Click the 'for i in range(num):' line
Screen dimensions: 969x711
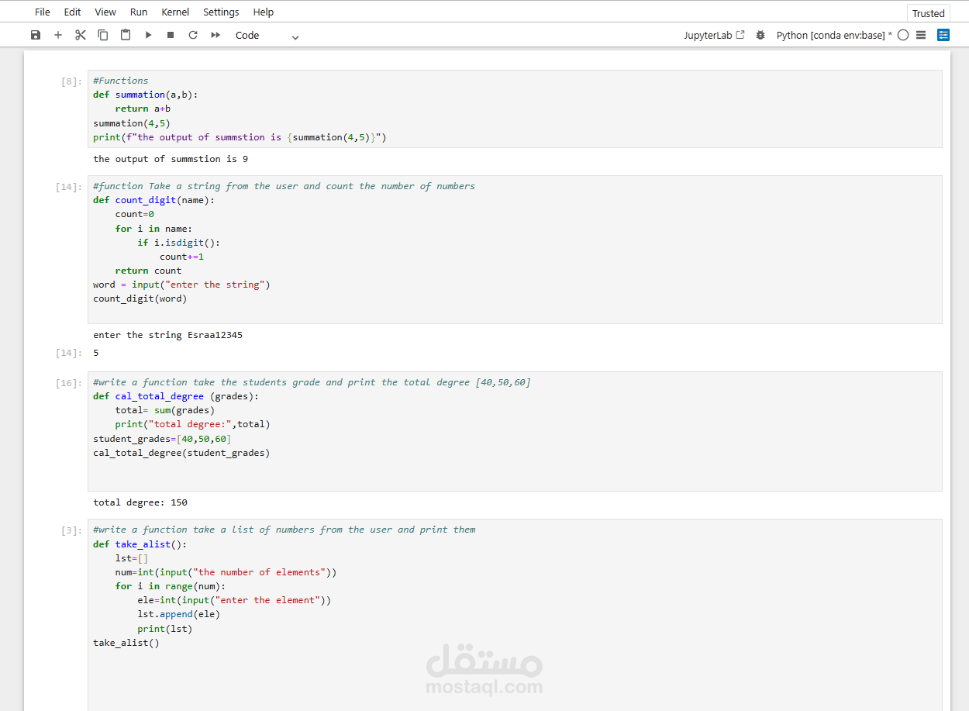point(171,586)
